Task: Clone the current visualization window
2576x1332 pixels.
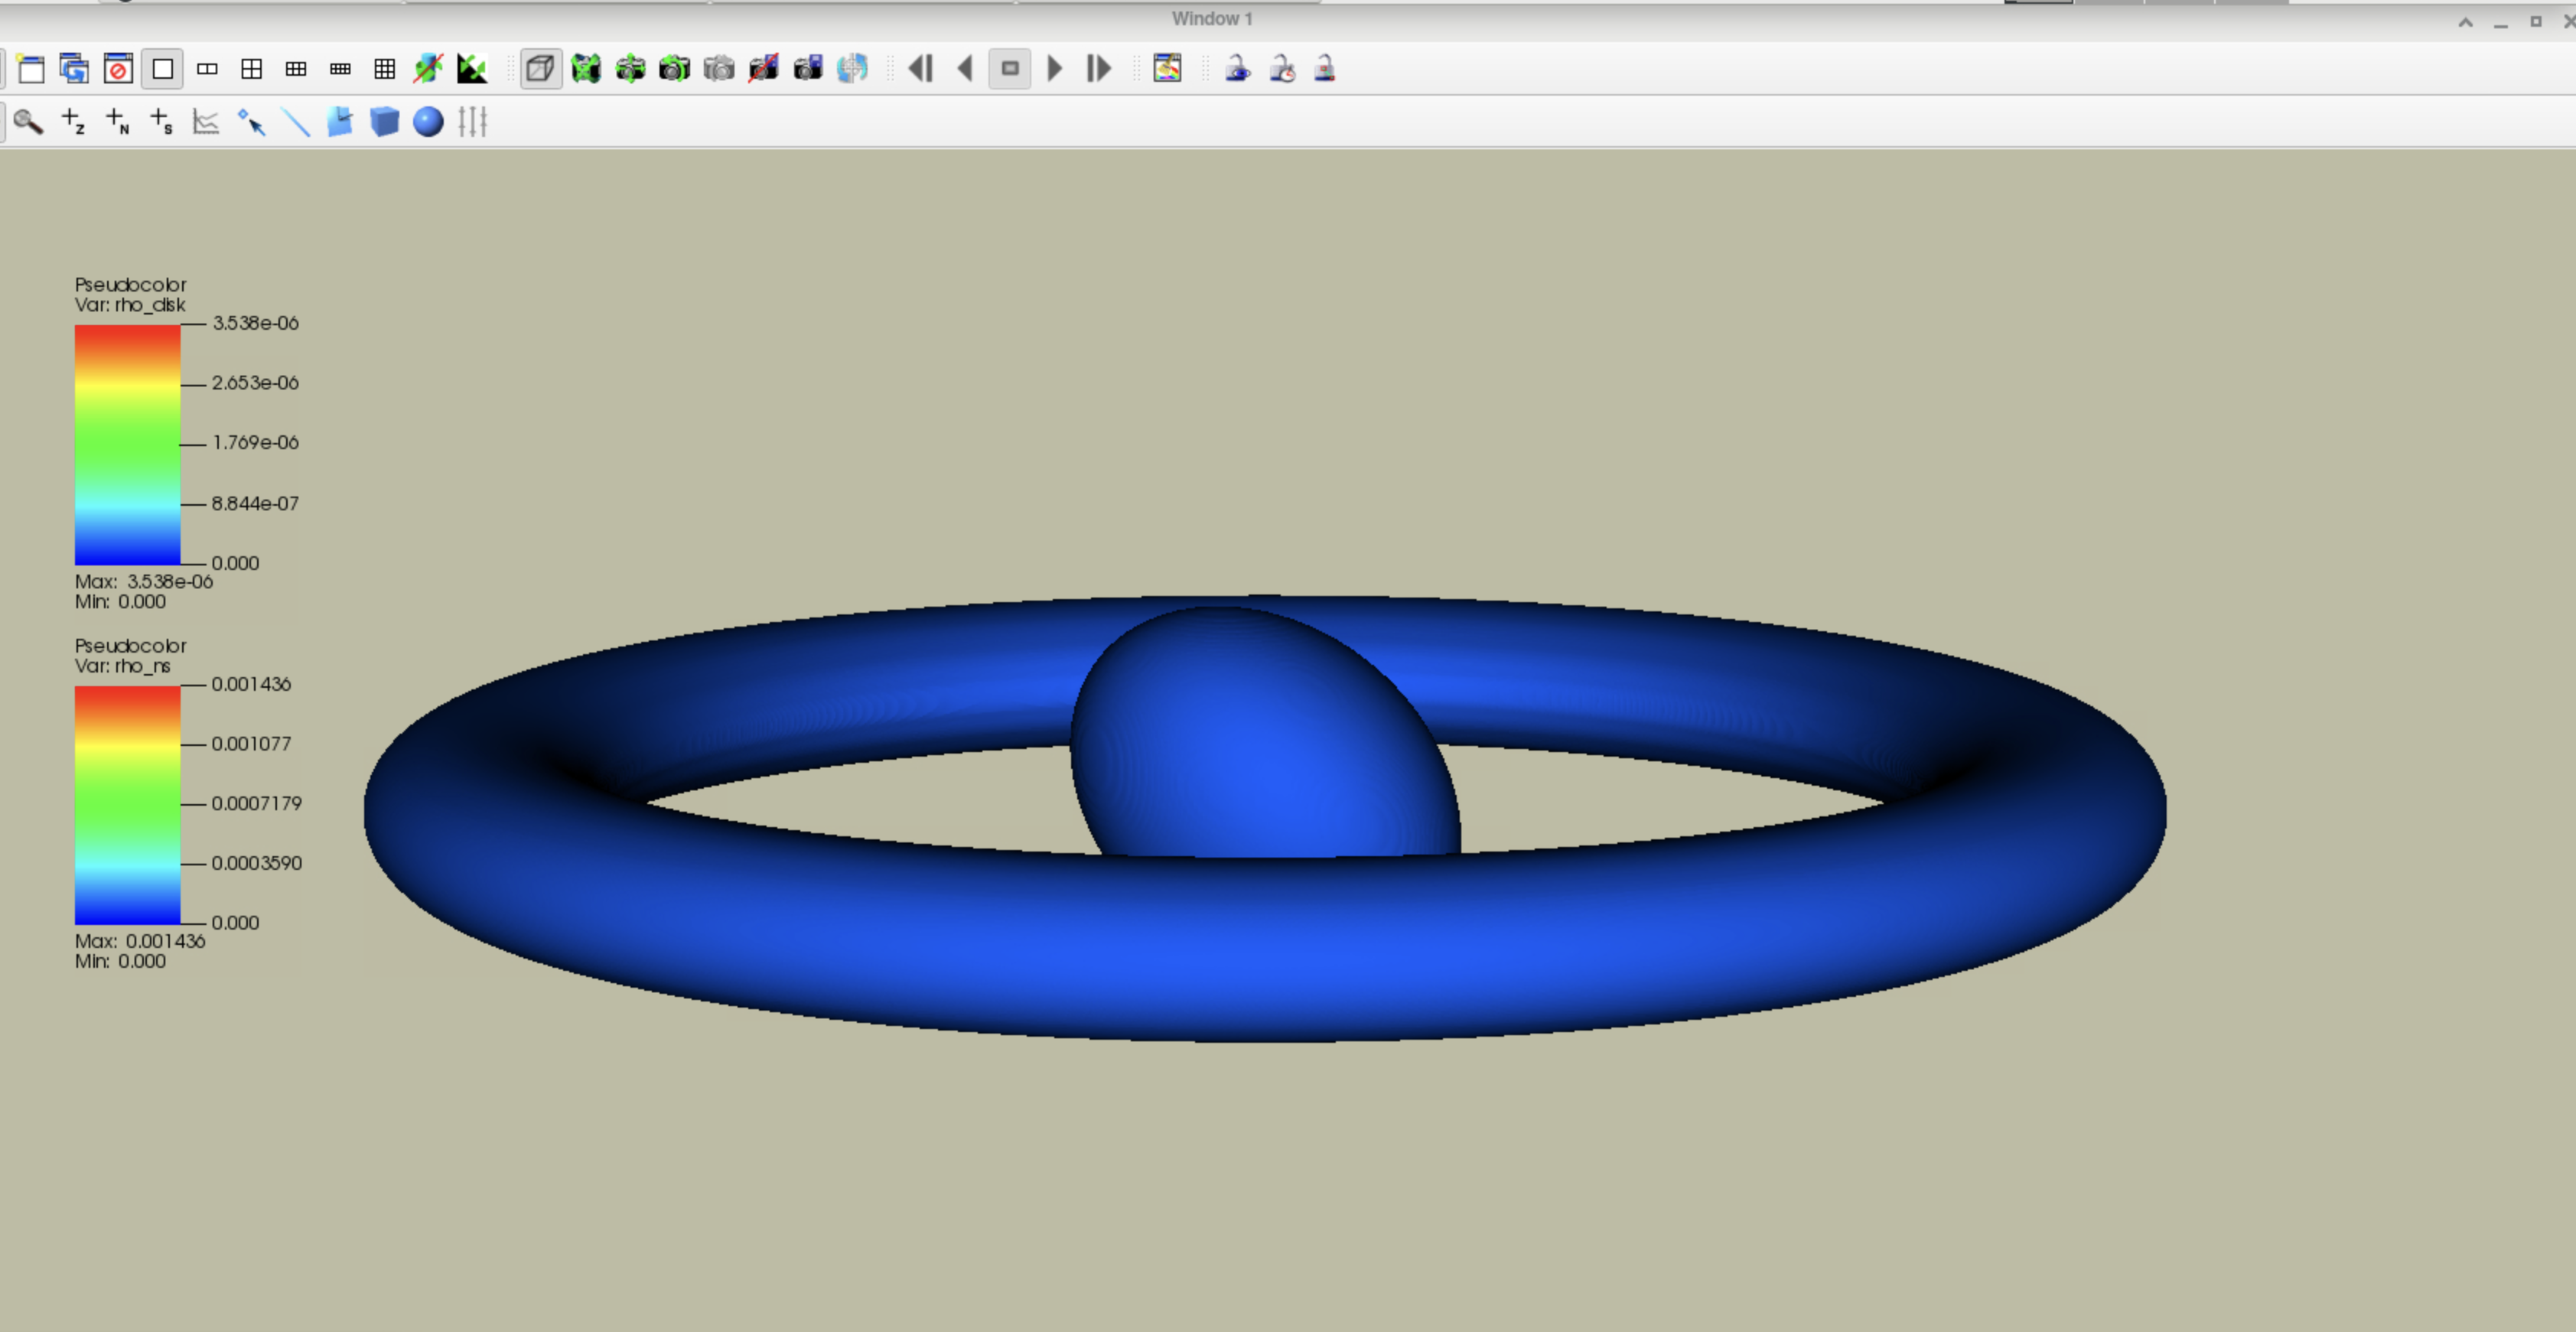Action: tap(74, 69)
